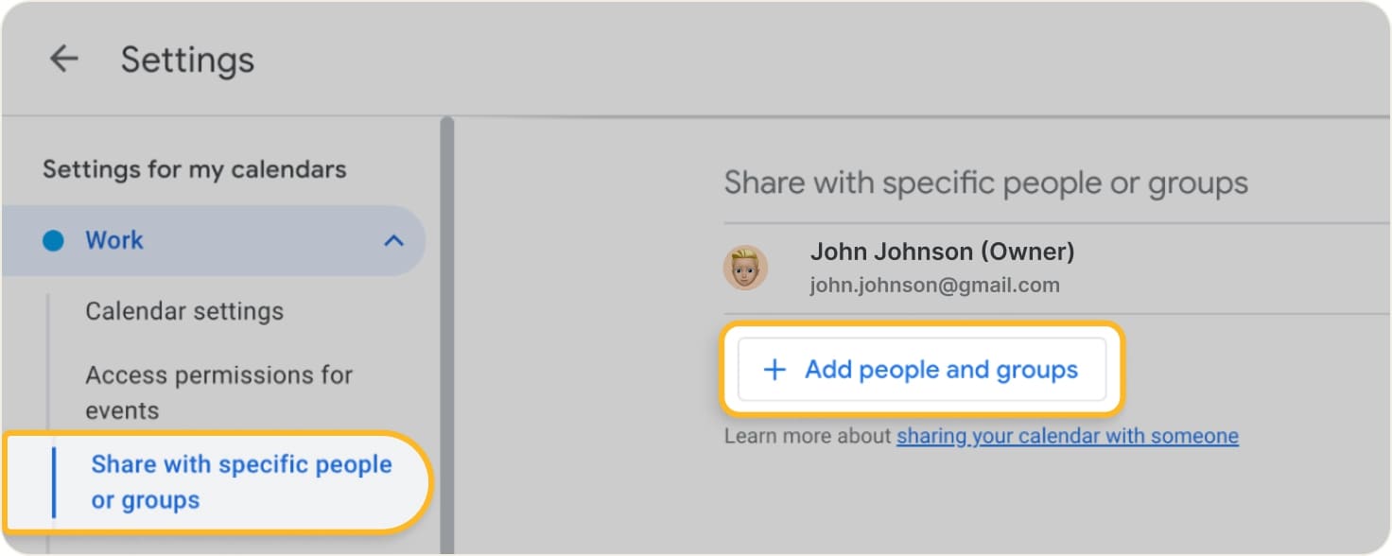Image resolution: width=1392 pixels, height=556 pixels.
Task: Click the Settings page title
Action: pos(187,60)
